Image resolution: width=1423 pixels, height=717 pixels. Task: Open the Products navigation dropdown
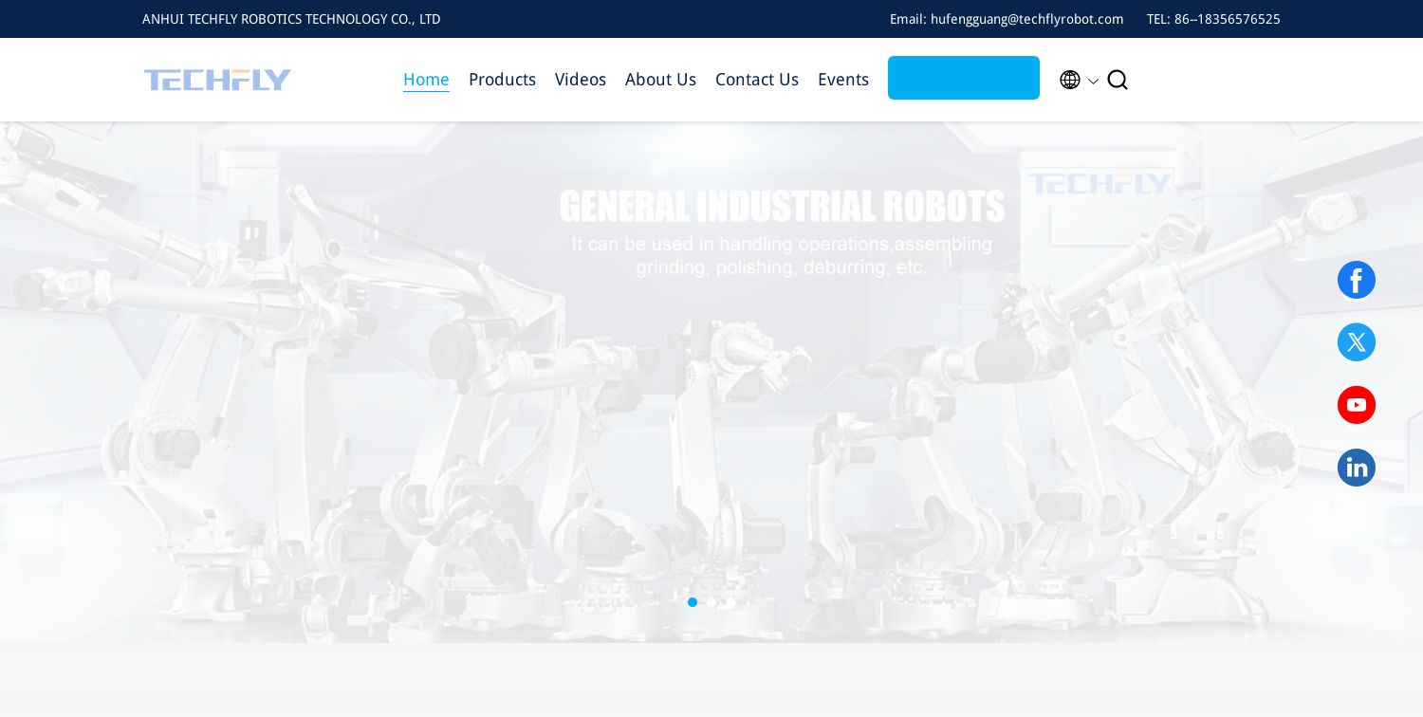pos(502,80)
